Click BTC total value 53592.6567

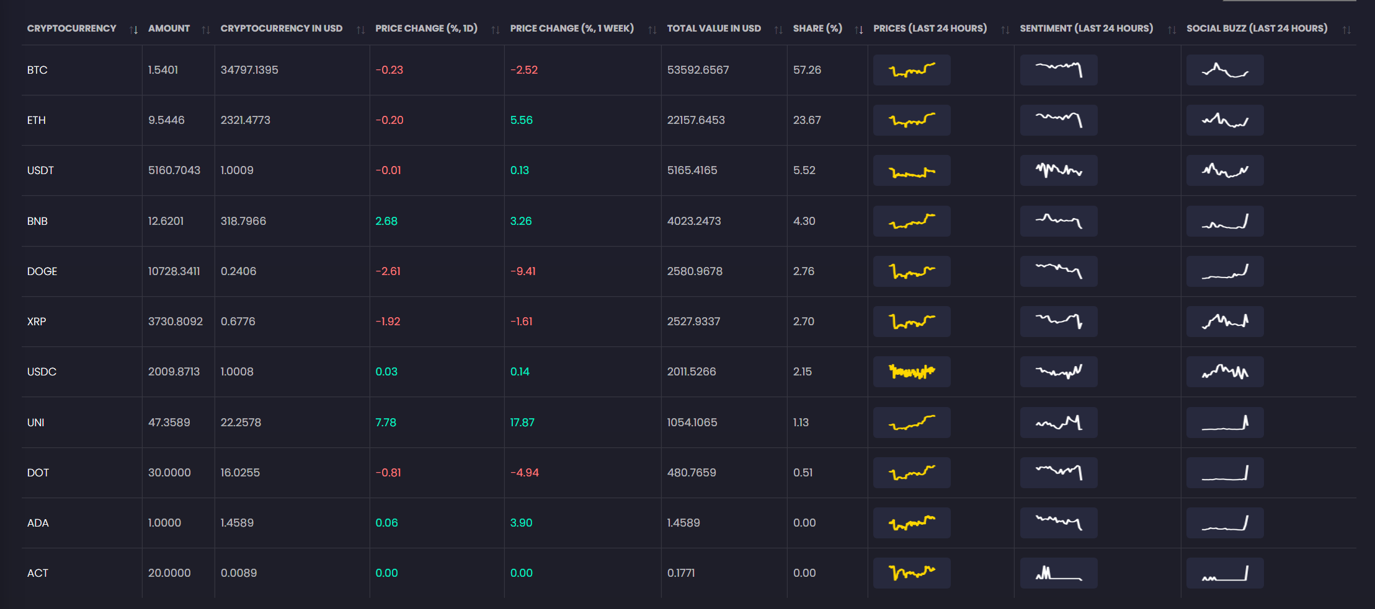click(698, 70)
